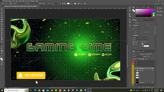Image resolution: width=164 pixels, height=92 pixels.
Task: Commit current text edits with checkmark
Action: (81, 4)
